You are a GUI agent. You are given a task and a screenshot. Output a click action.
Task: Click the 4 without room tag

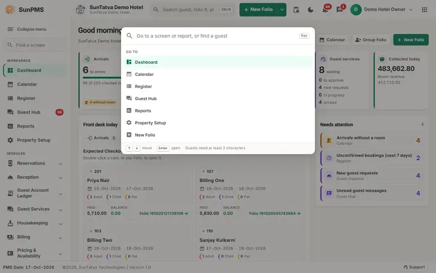[100, 103]
